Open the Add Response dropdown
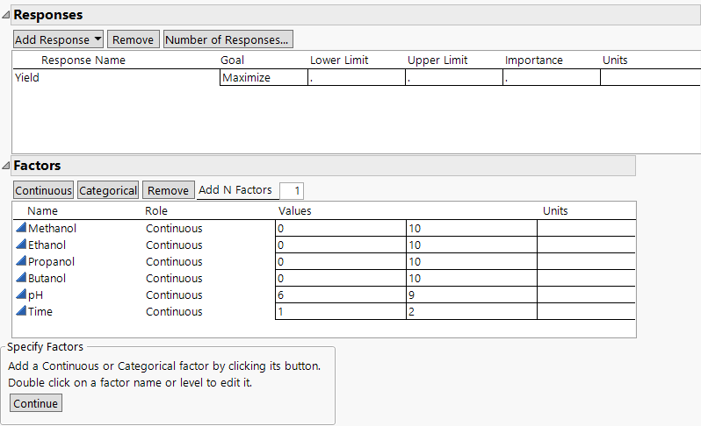The width and height of the screenshot is (701, 426). click(58, 39)
